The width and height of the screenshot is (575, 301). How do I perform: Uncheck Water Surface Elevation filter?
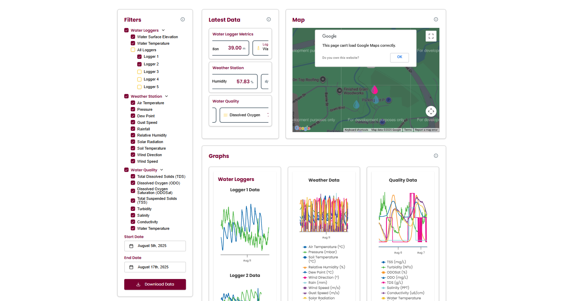(x=133, y=37)
